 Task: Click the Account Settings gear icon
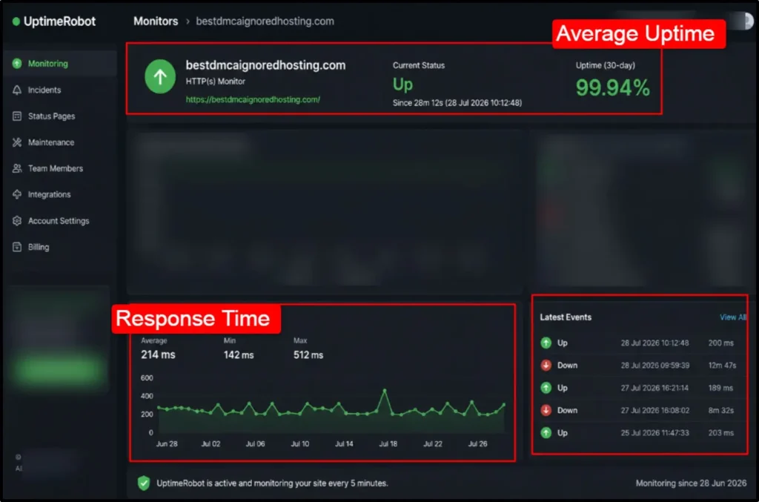(x=17, y=221)
